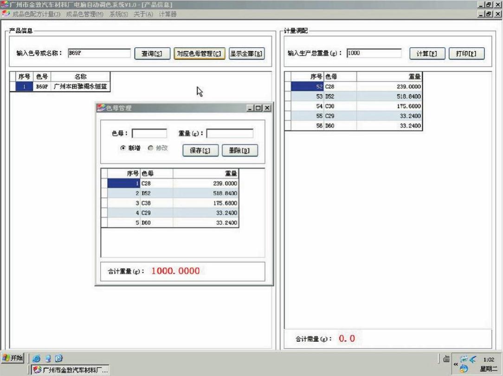Select product row B69P 广州本田雅阁永恒蓝
This screenshot has width=503, height=376.
pos(60,87)
